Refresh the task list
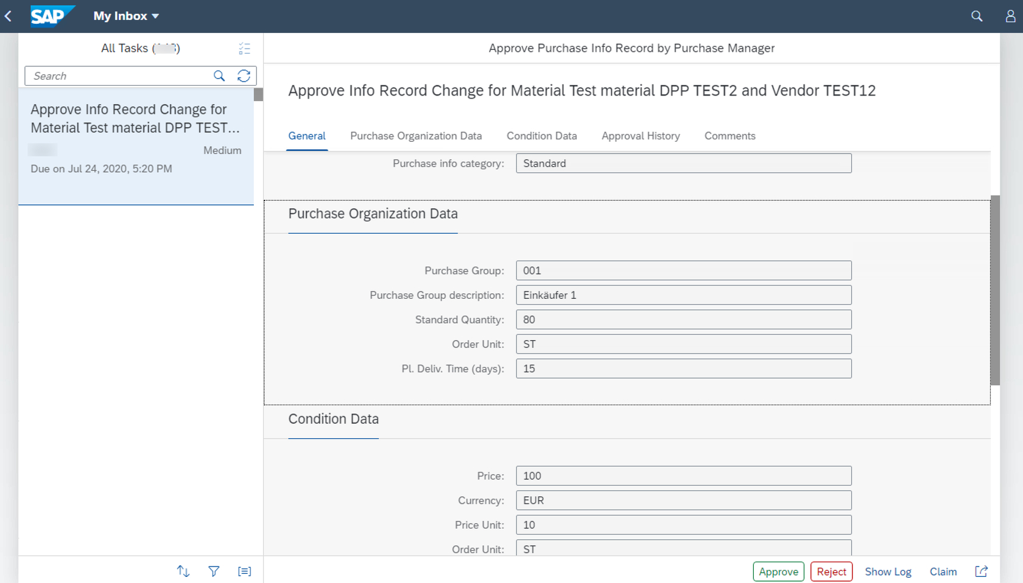Screen dimensions: 1023x583 tap(244, 76)
